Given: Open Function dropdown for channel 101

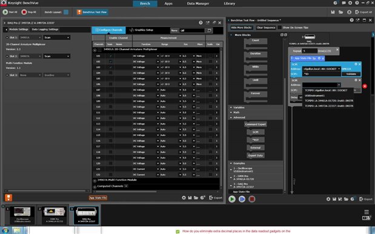Looking at the screenshot, I should [146, 56].
